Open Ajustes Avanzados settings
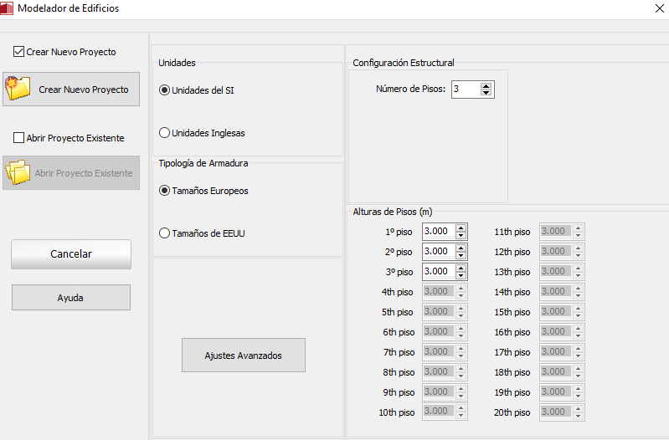Screen dimensions: 669x440 point(243,356)
